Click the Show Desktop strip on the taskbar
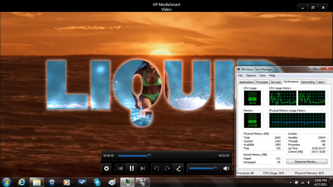The image size is (333, 187). coord(332,182)
